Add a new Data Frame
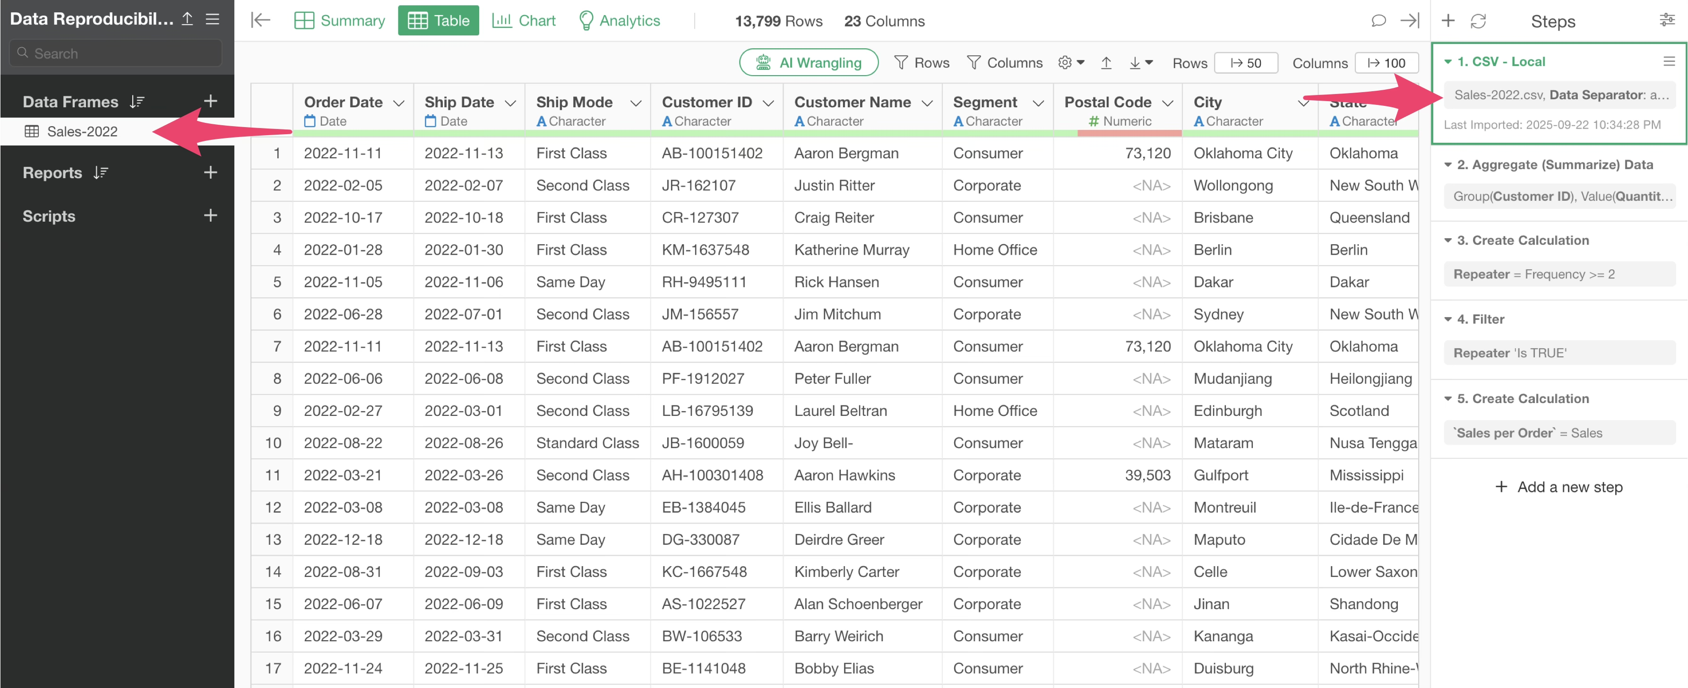This screenshot has height=688, width=1688. click(x=210, y=102)
